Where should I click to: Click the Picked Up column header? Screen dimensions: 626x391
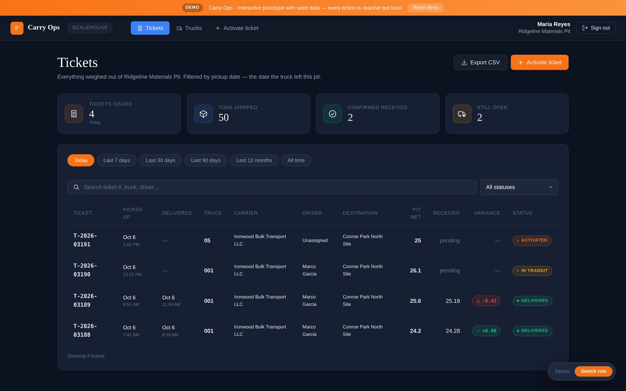point(133,213)
